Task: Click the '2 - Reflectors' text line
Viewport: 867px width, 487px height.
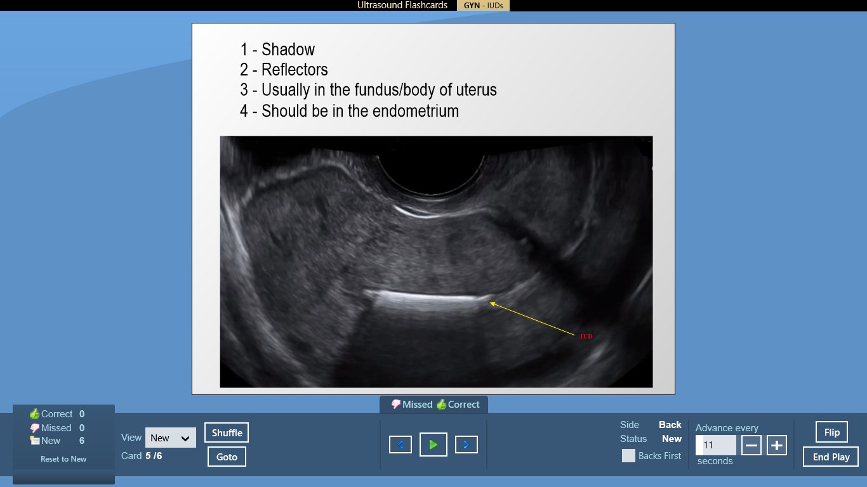Action: click(284, 70)
